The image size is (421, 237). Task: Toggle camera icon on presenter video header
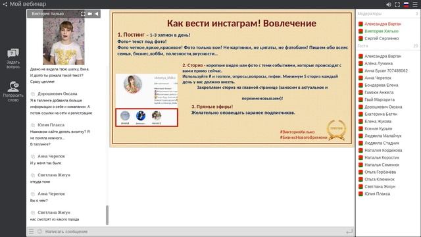pyautogui.click(x=90, y=14)
